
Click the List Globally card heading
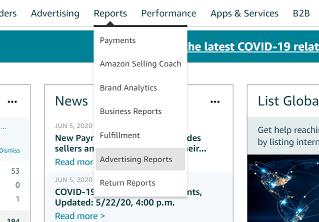tap(288, 101)
